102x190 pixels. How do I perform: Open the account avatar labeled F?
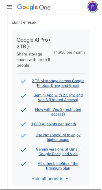tap(93, 7)
